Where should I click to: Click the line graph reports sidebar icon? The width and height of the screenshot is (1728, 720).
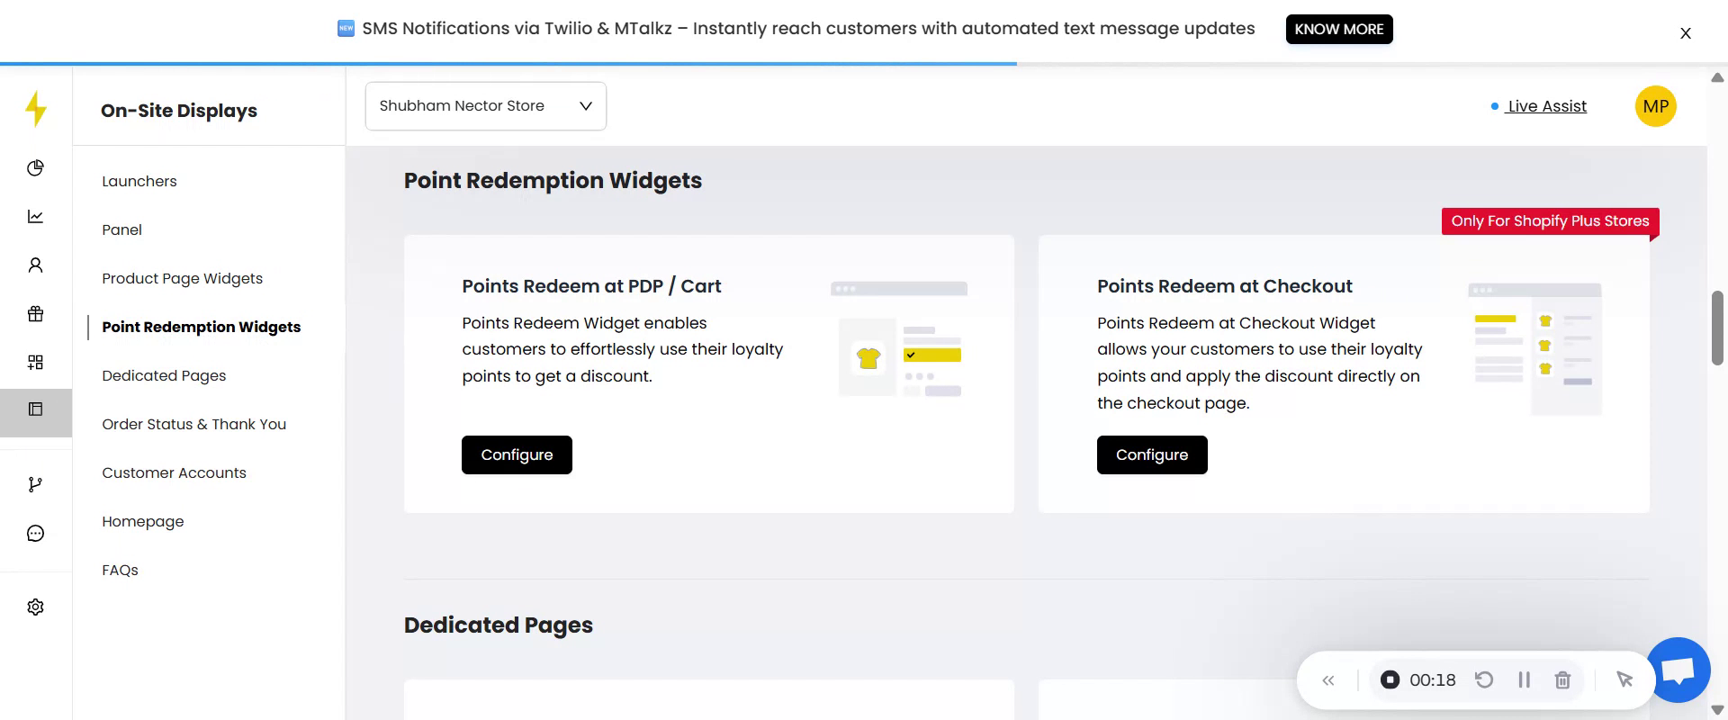(x=35, y=217)
